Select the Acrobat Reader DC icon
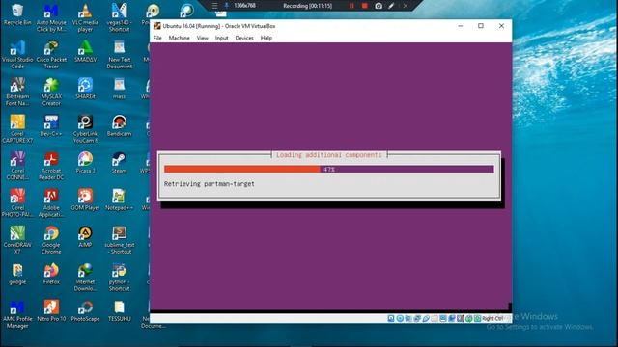Screen dimensions: 618x347 tap(51, 166)
